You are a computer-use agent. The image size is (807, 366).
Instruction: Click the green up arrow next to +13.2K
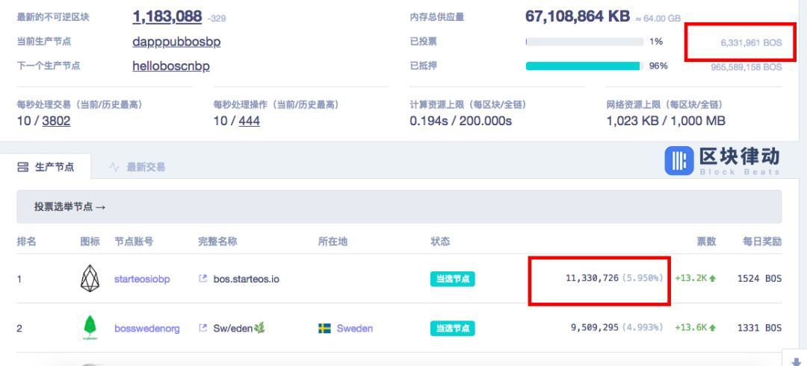tap(713, 279)
